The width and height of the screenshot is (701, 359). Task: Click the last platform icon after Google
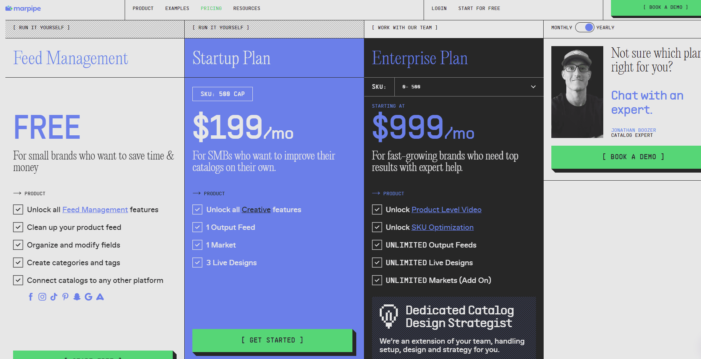click(x=100, y=296)
